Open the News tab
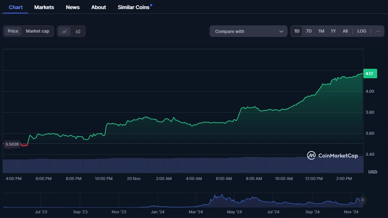The width and height of the screenshot is (388, 218). pos(73,7)
